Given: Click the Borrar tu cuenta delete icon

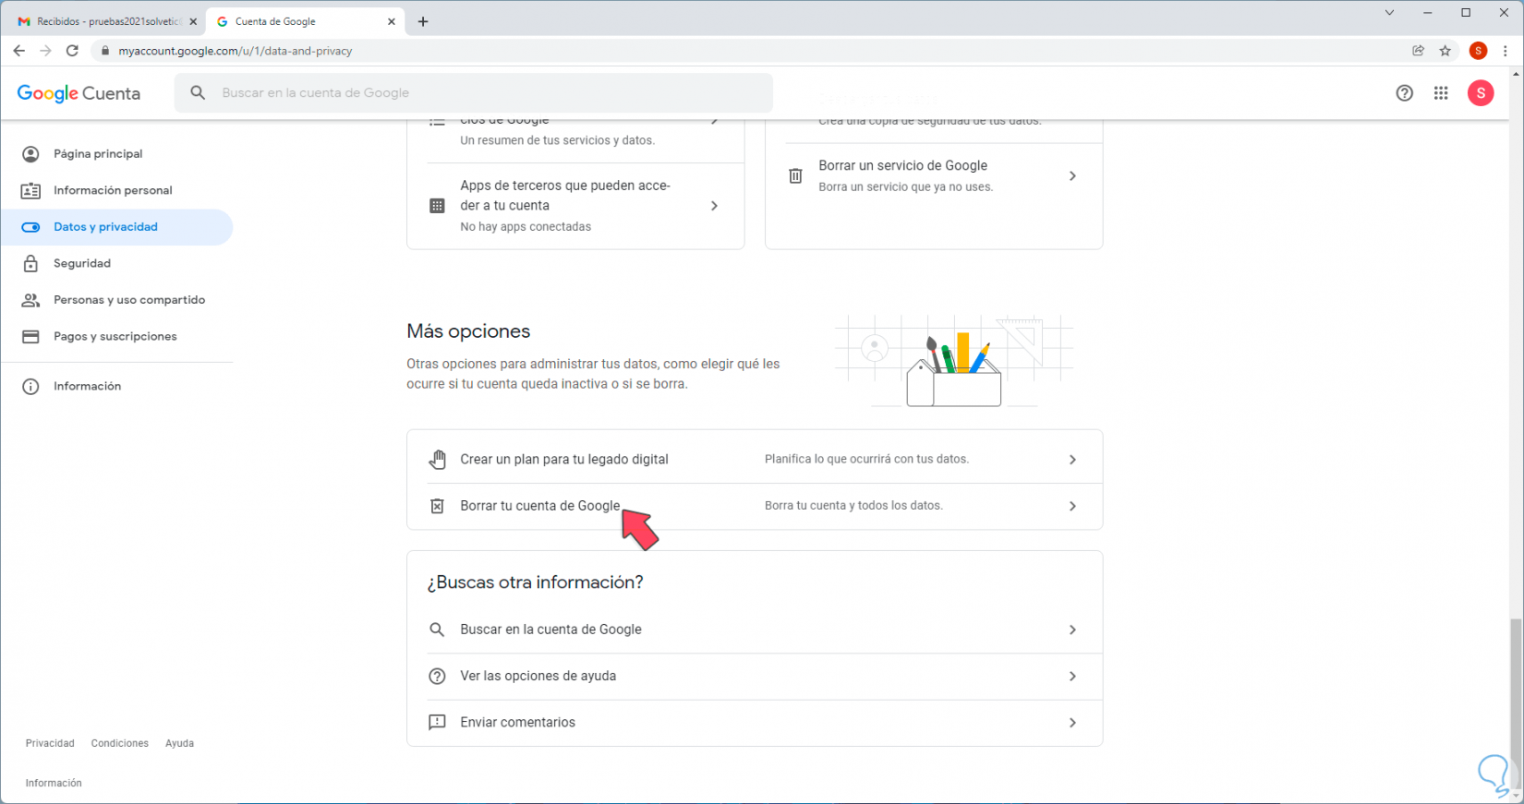Looking at the screenshot, I should (437, 506).
